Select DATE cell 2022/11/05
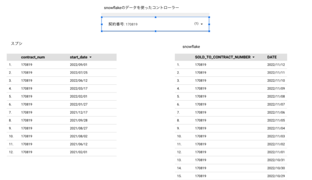 (x=276, y=120)
